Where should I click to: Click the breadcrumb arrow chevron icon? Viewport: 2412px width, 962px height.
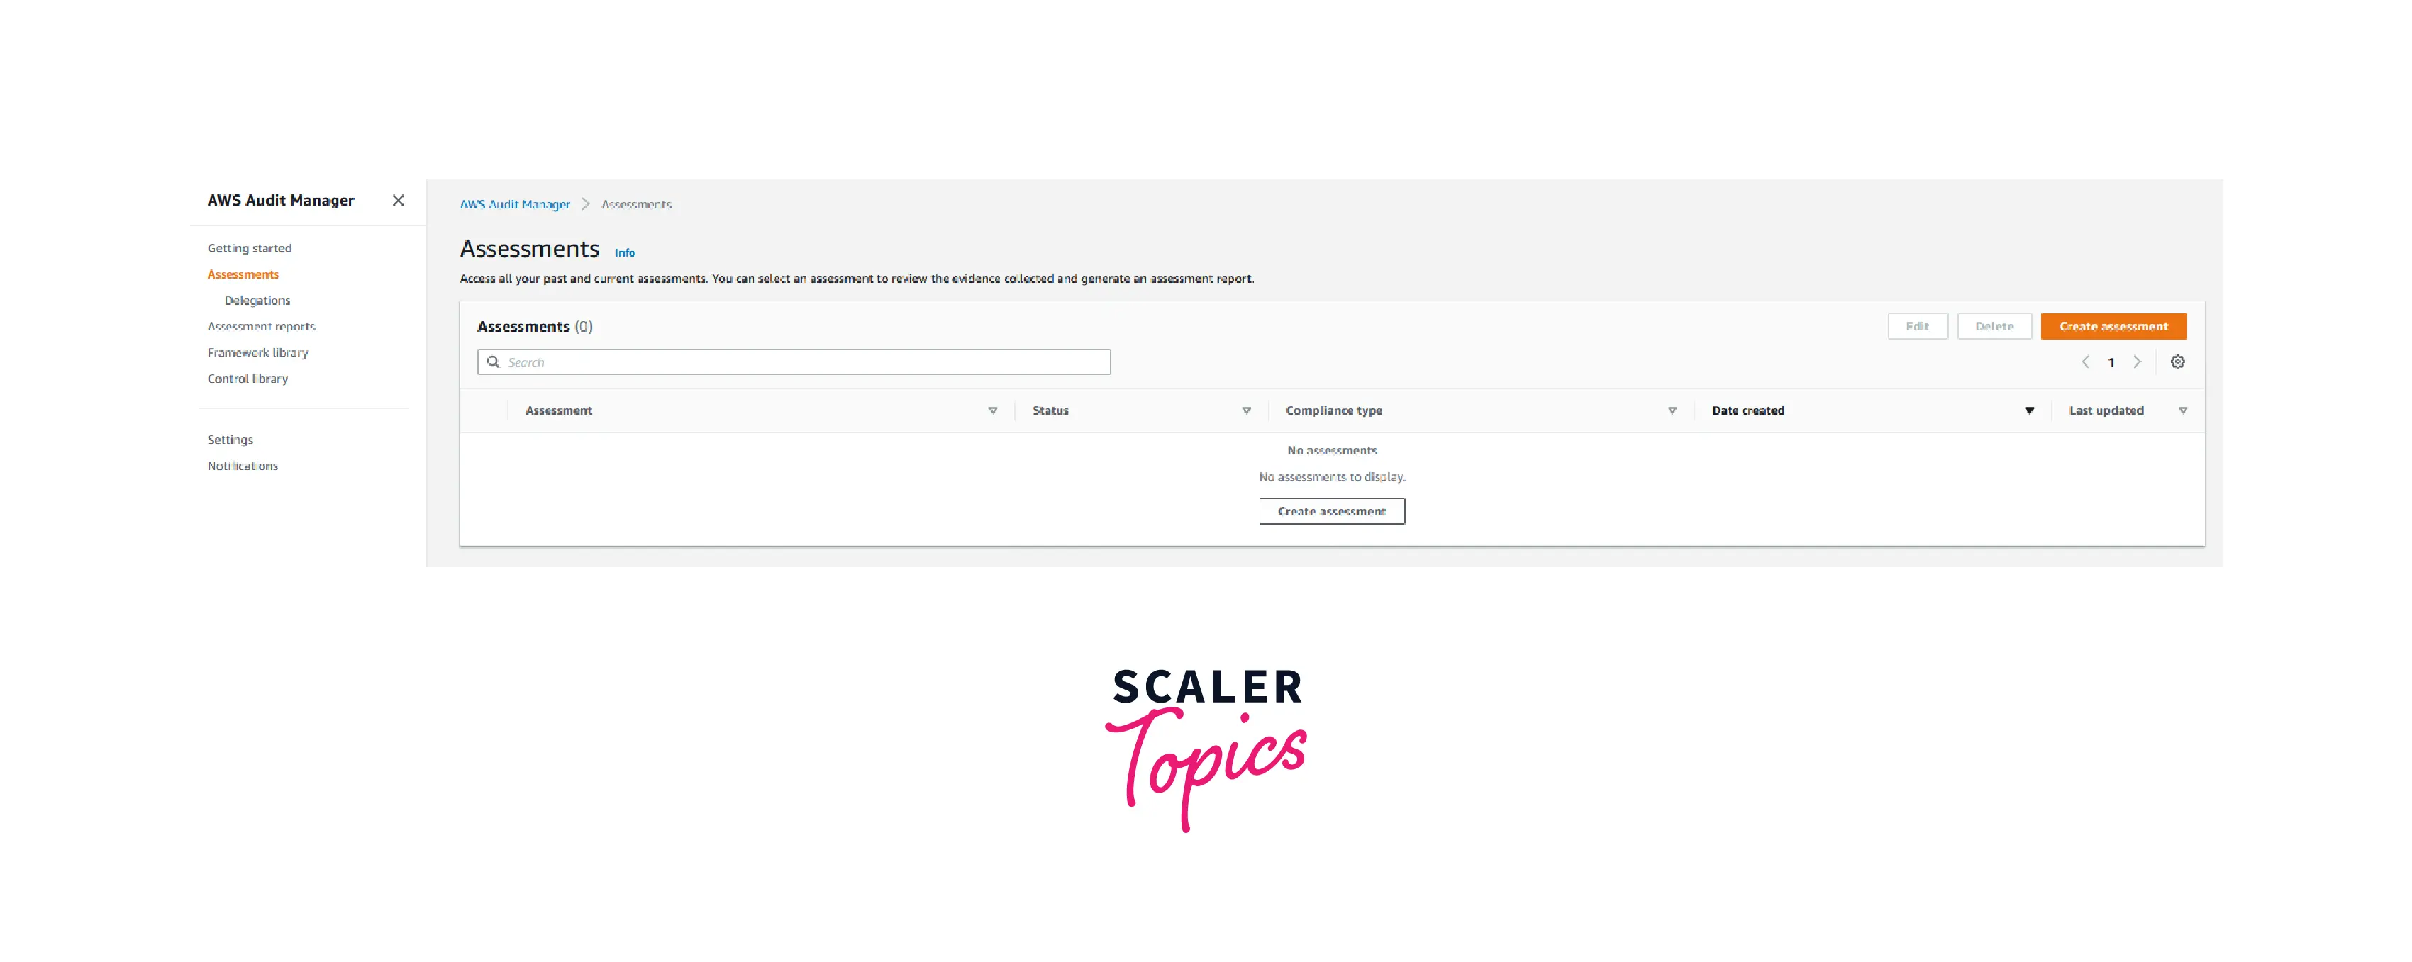click(584, 204)
